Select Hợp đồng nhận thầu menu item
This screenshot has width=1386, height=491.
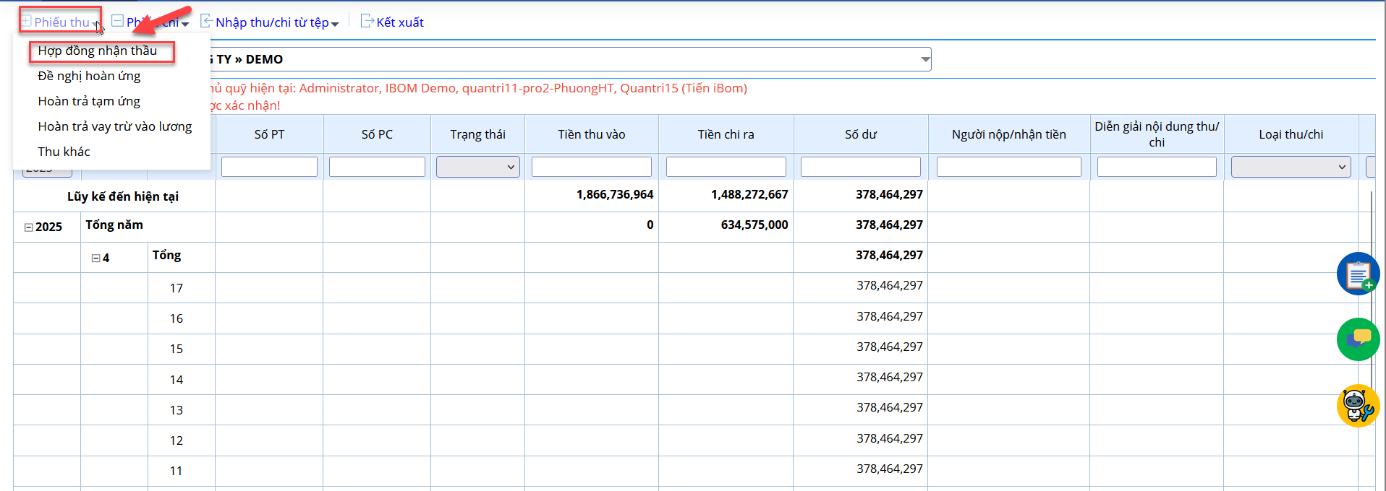pyautogui.click(x=98, y=51)
